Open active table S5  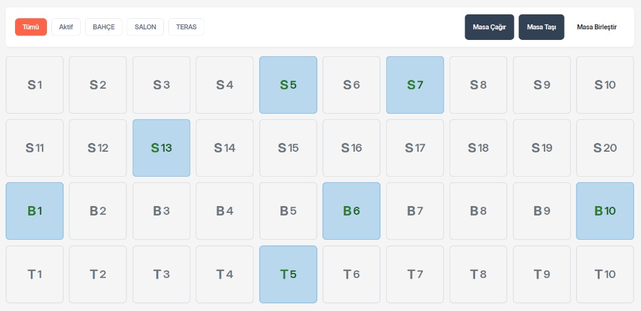(x=288, y=85)
